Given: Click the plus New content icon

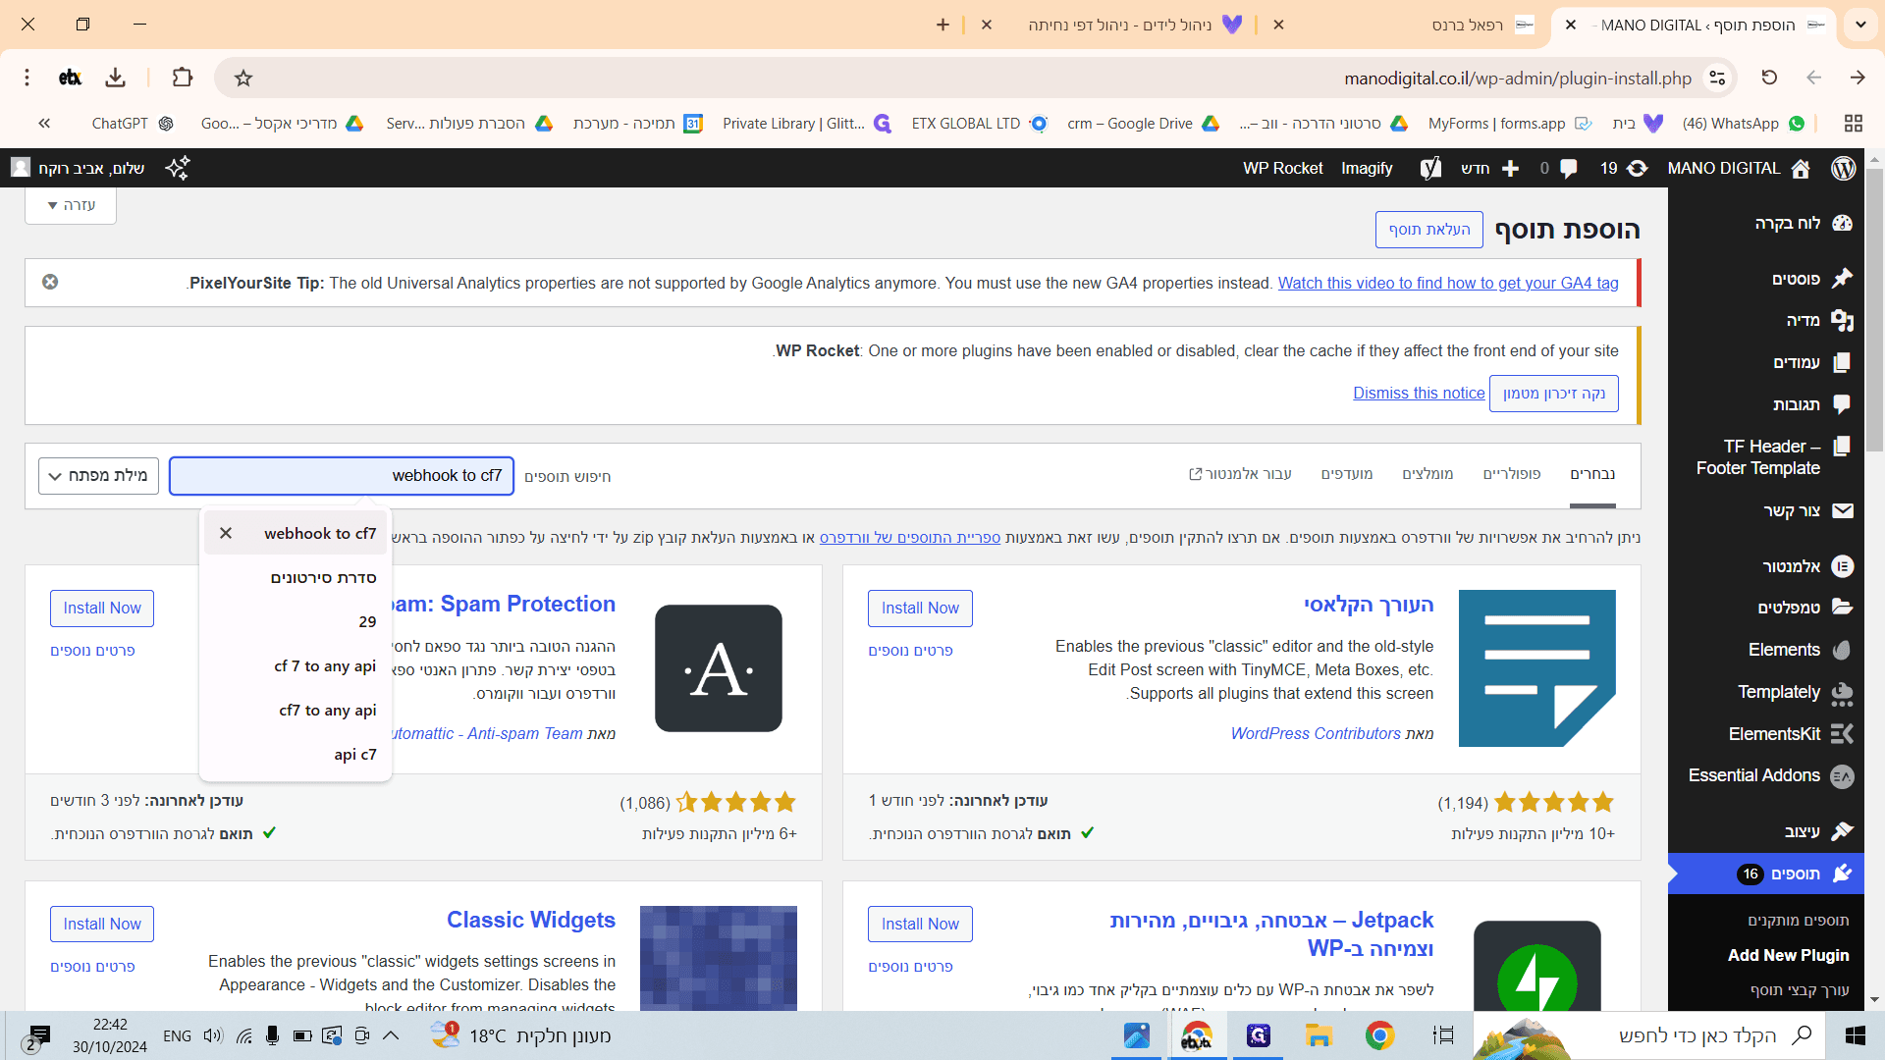Looking at the screenshot, I should click(x=1510, y=168).
